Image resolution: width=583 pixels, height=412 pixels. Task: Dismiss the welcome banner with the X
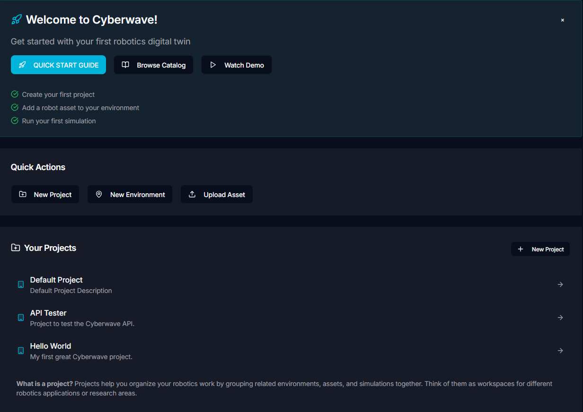pyautogui.click(x=562, y=20)
